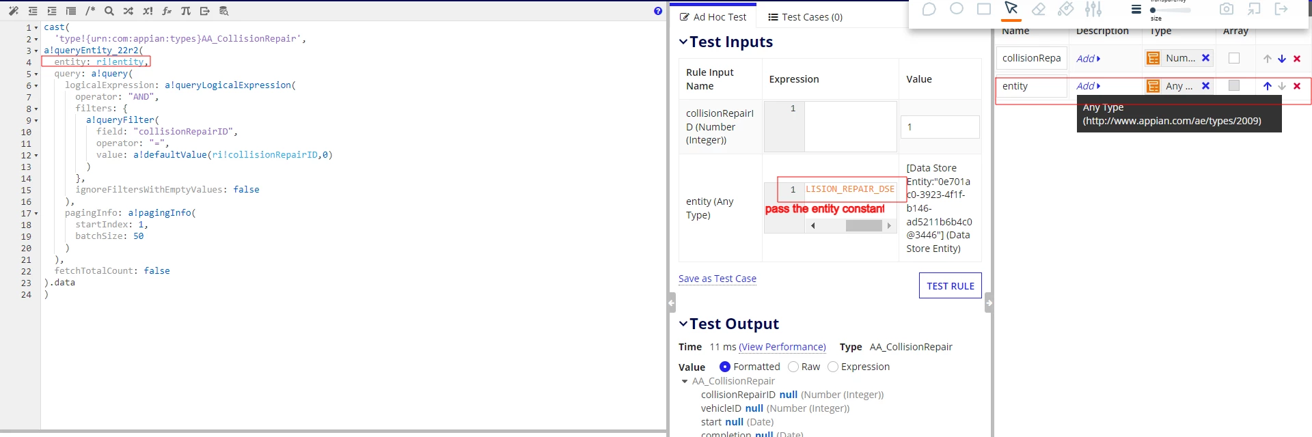Fold code at line 9 queryFilter arrow
The height and width of the screenshot is (437, 1312).
(x=36, y=120)
